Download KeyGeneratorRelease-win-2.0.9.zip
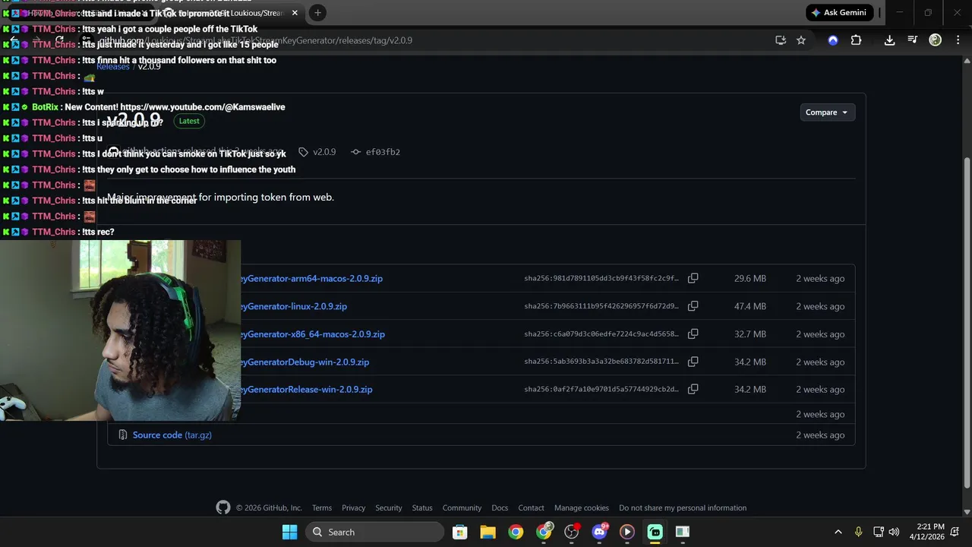 [306, 389]
